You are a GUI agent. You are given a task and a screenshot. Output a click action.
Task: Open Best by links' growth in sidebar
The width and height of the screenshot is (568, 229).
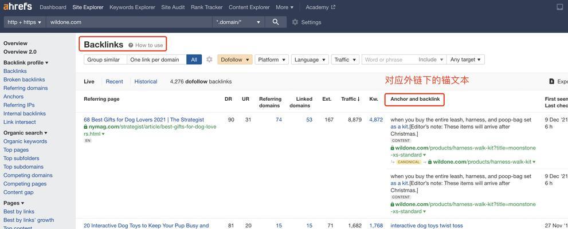coord(29,220)
